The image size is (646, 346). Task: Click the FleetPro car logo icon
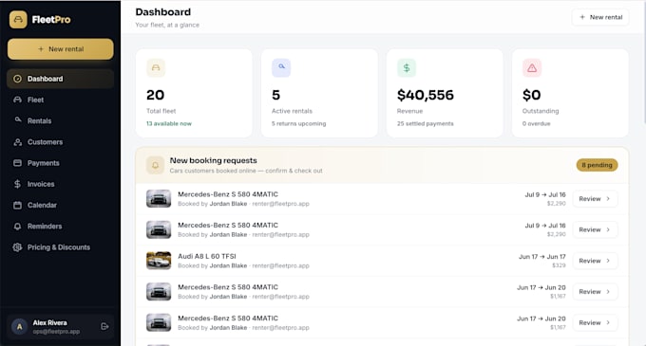[18, 19]
